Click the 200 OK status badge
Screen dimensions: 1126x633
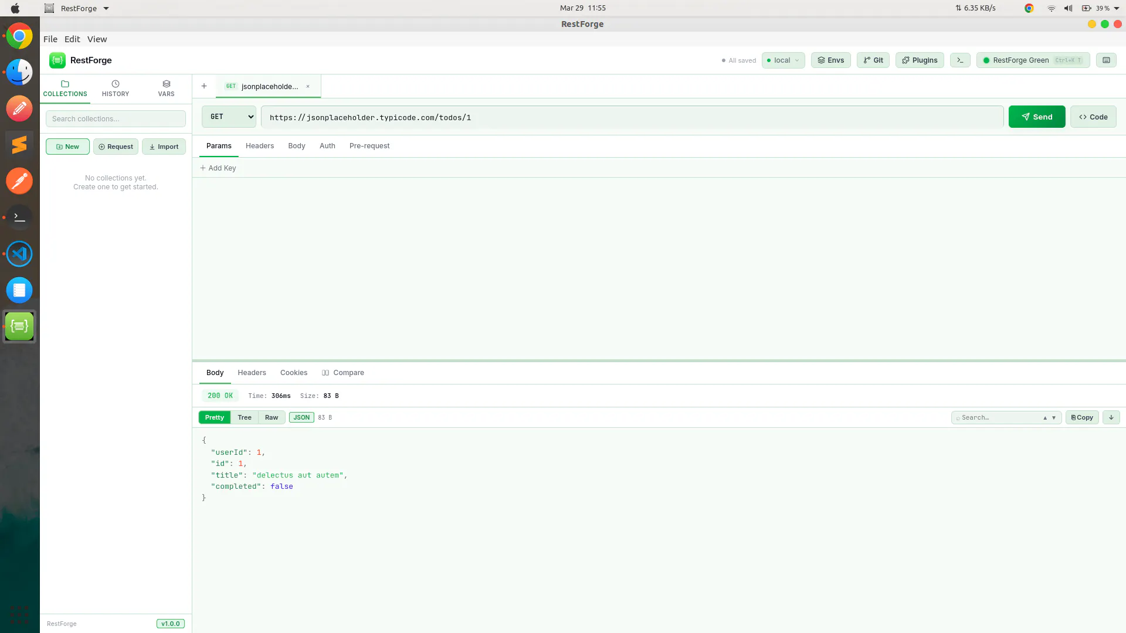220,396
